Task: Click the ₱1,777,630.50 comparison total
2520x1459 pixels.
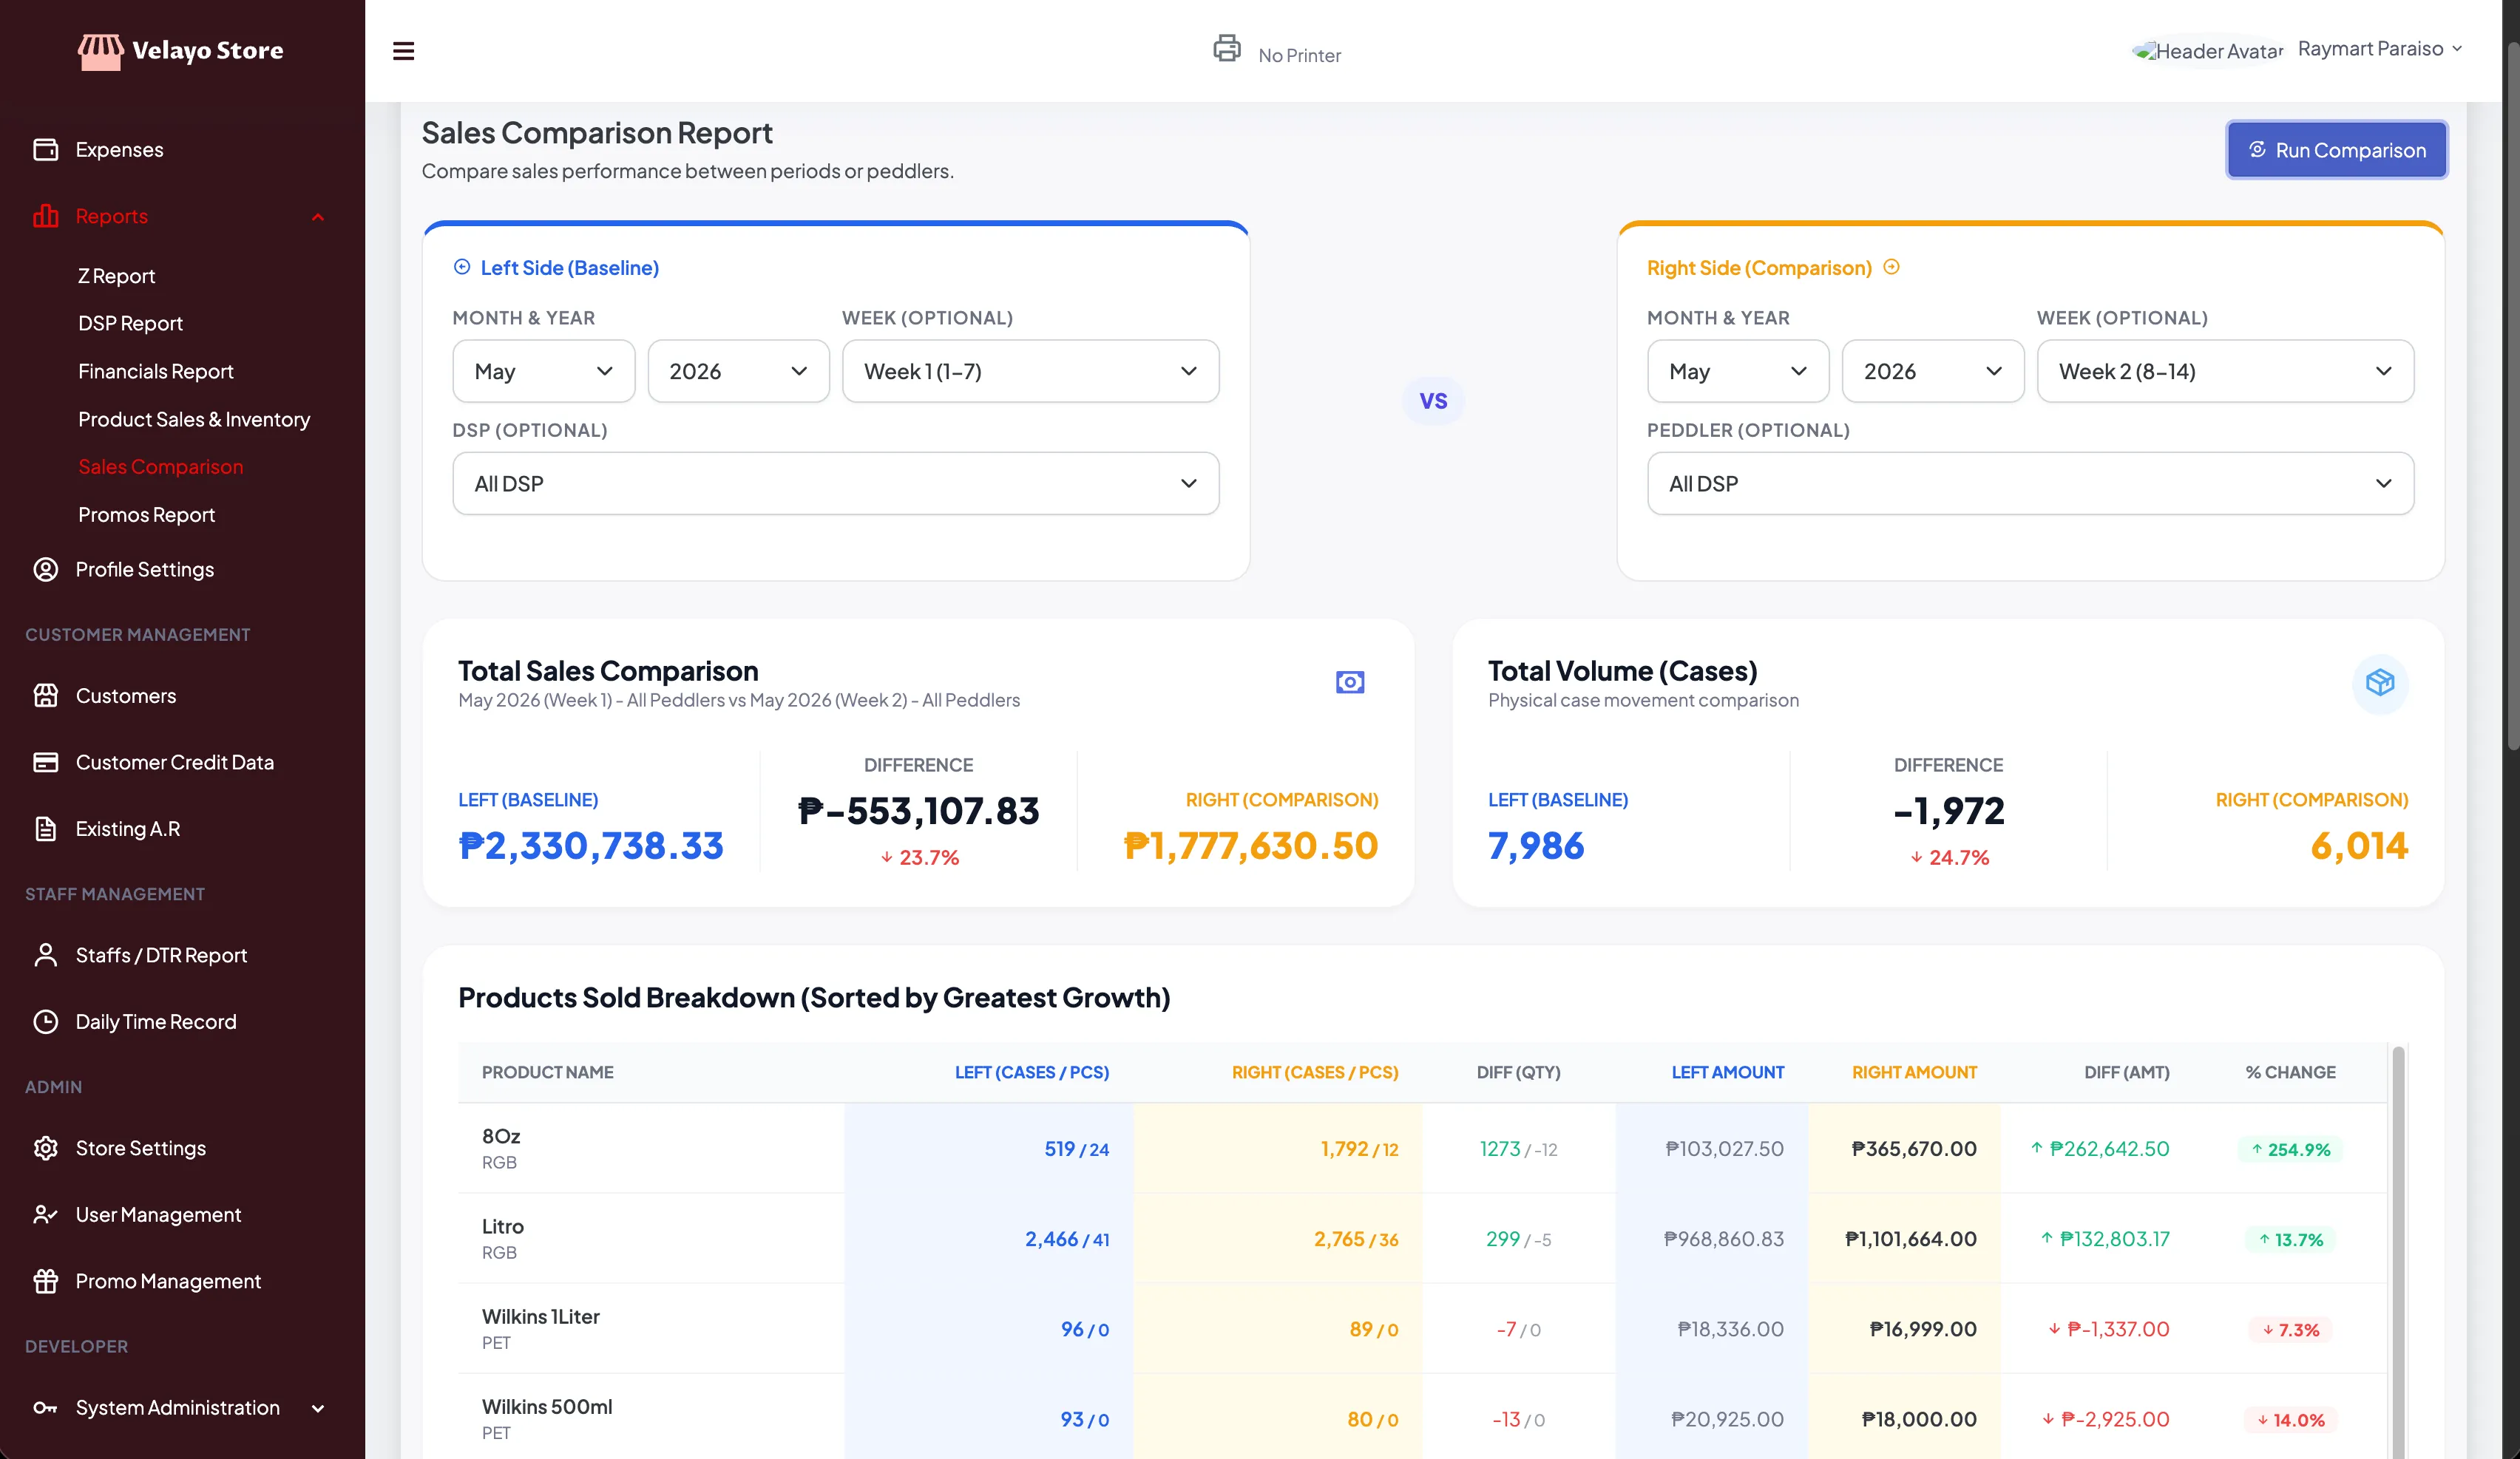Action: tap(1250, 846)
